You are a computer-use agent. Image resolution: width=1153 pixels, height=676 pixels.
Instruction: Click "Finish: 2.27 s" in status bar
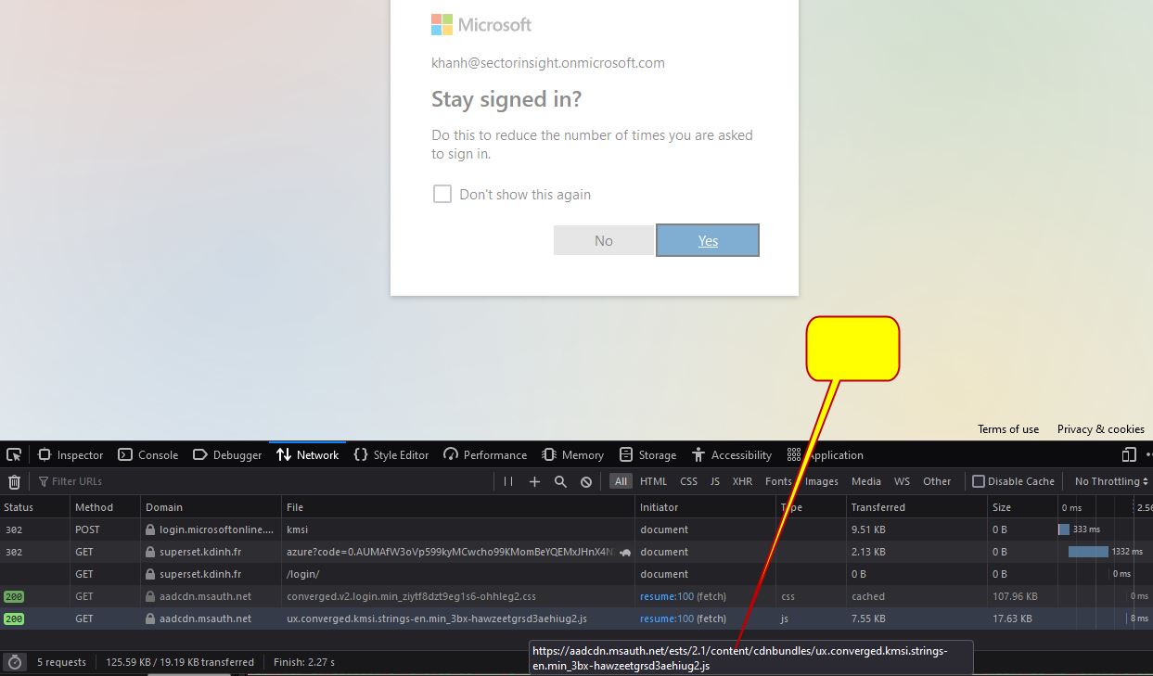304,662
